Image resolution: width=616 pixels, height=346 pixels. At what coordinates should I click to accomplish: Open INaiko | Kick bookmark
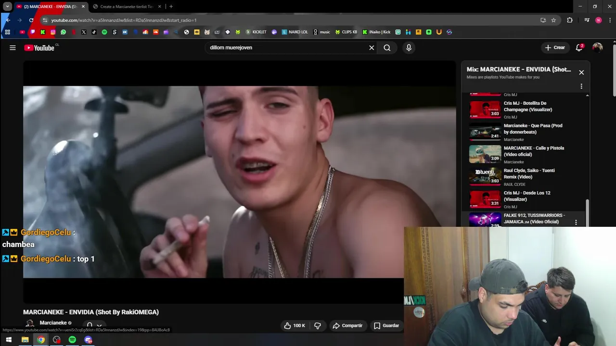click(x=376, y=32)
